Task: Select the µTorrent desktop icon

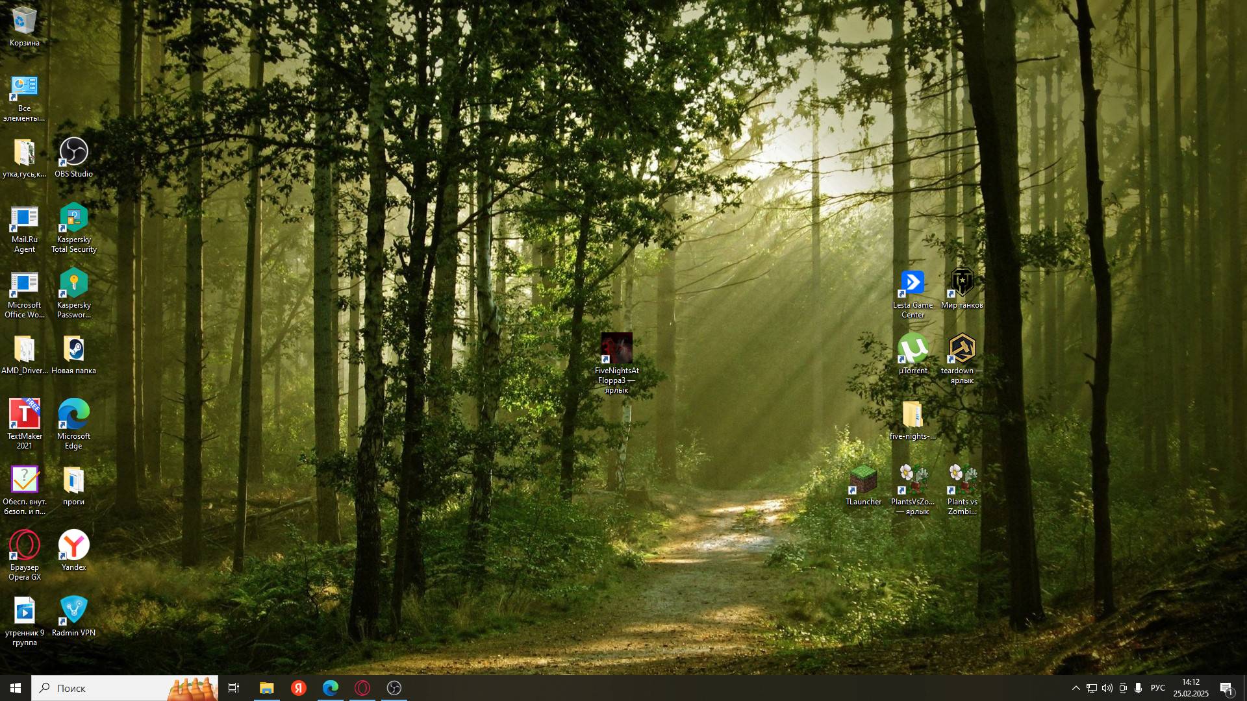Action: point(913,349)
